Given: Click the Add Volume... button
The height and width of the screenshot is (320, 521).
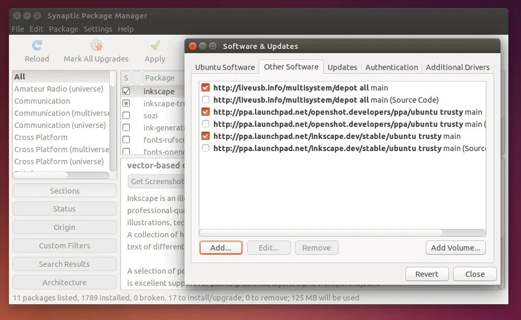Looking at the screenshot, I should (455, 248).
